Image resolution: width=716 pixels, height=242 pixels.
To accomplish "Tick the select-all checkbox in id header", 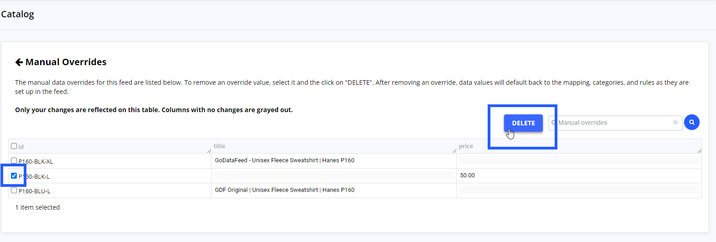I will 14,146.
